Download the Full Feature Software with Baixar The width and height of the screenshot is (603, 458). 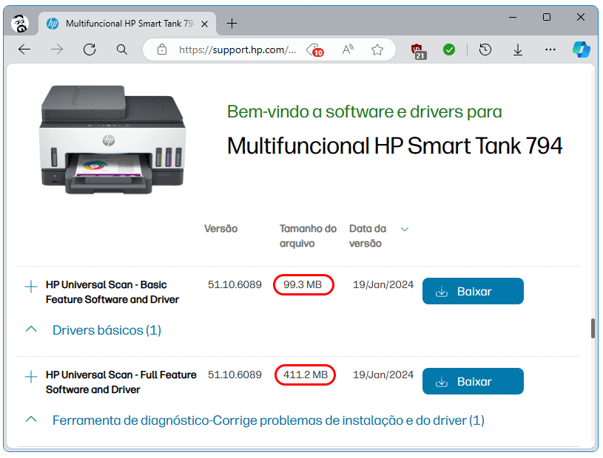(473, 381)
